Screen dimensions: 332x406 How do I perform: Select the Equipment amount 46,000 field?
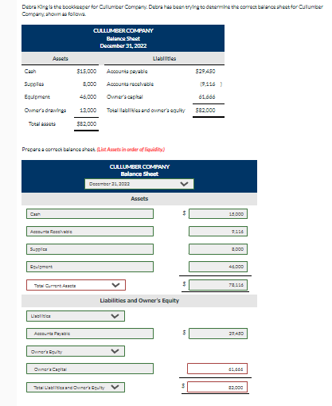tap(218, 267)
